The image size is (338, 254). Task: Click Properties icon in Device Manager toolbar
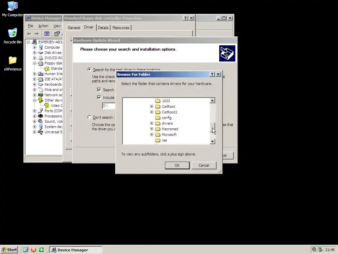point(57,34)
